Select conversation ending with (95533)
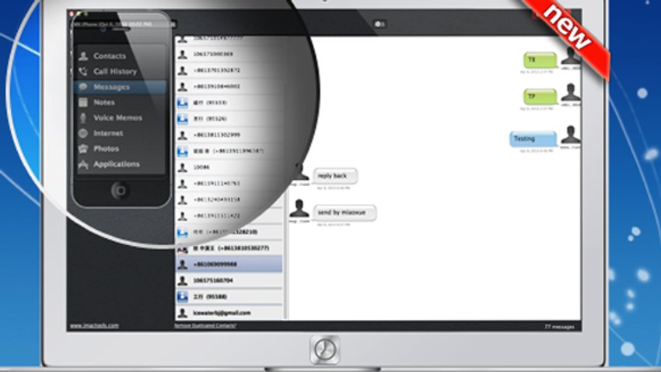This screenshot has width=661, height=372. (x=229, y=103)
